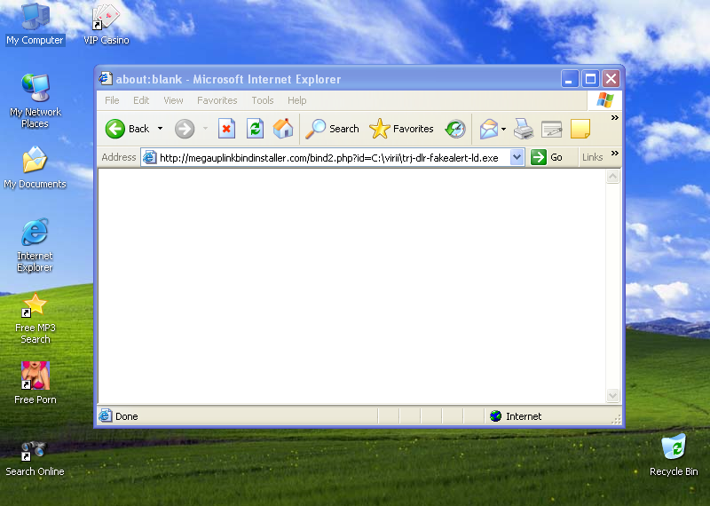Open the Help menu
The image size is (710, 506).
click(297, 100)
